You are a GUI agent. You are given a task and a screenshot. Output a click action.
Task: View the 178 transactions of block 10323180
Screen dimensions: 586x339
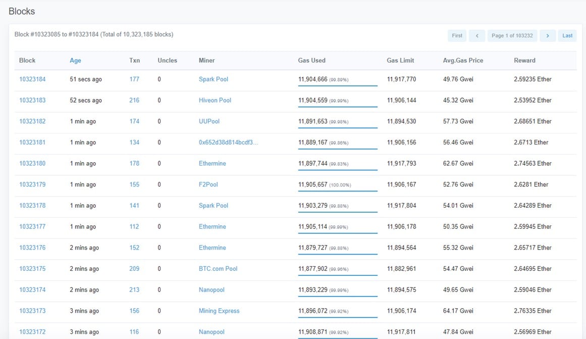pyautogui.click(x=134, y=164)
